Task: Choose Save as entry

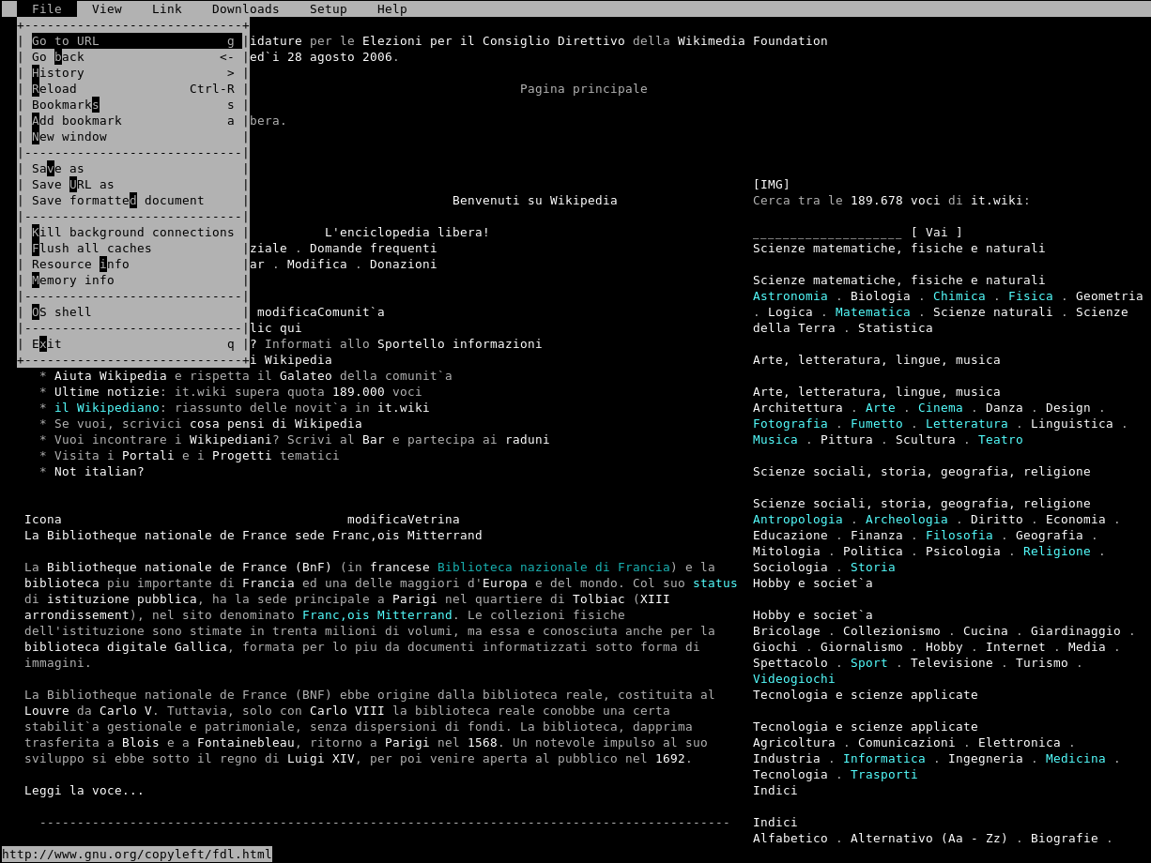Action: point(133,169)
